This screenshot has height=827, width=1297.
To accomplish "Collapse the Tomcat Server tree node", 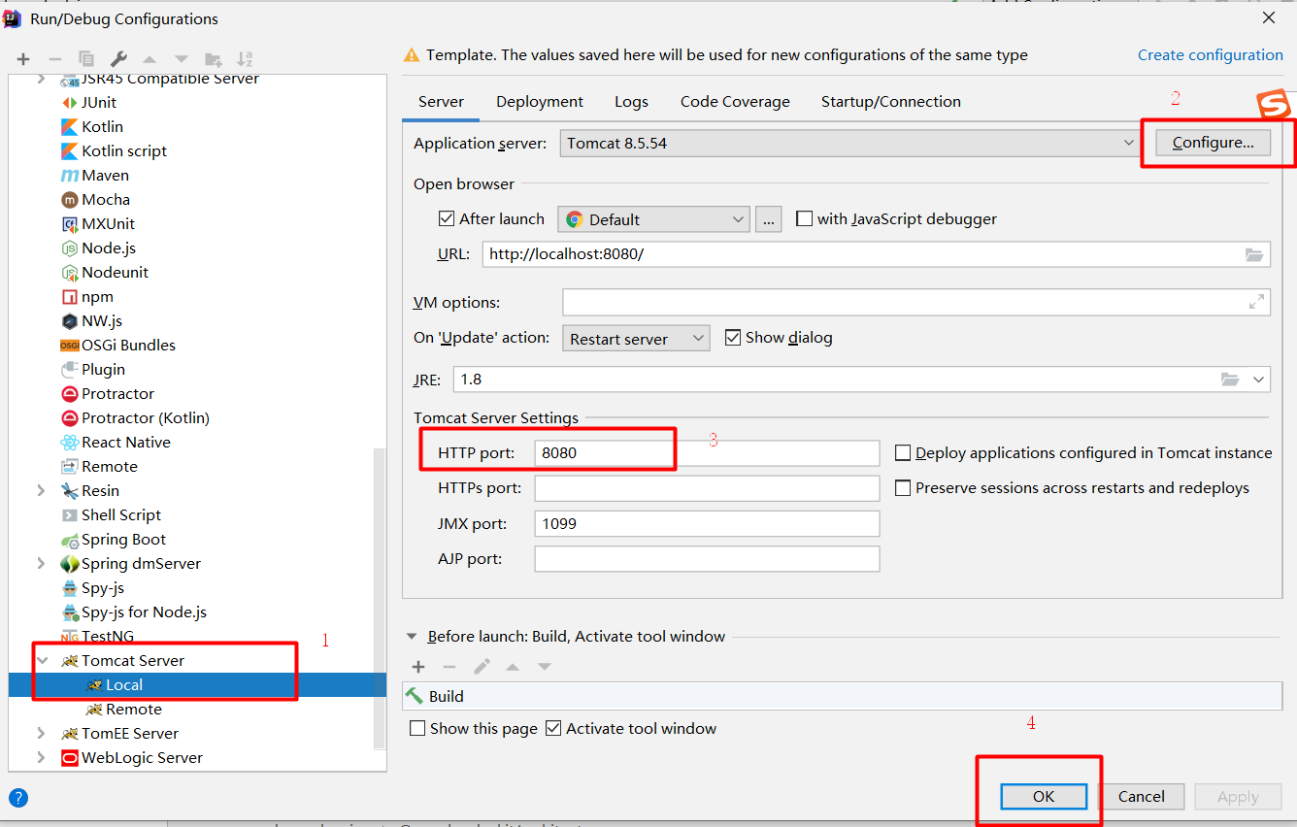I will click(x=42, y=660).
